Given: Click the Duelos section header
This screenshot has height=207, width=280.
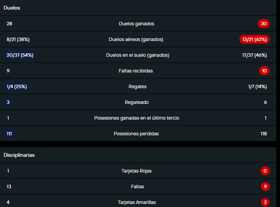Looking at the screenshot, I should pyautogui.click(x=12, y=8).
